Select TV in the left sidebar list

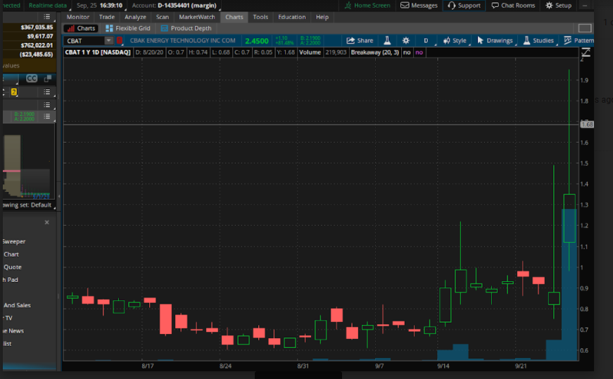(8, 318)
